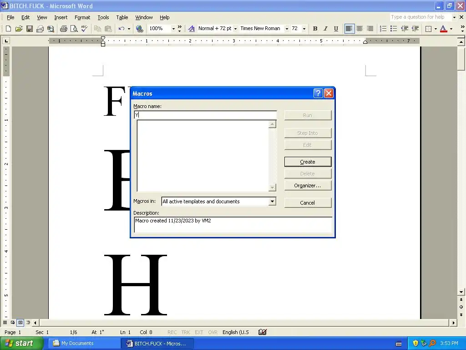Click in the Macro name input field
466x350 pixels.
(205, 115)
